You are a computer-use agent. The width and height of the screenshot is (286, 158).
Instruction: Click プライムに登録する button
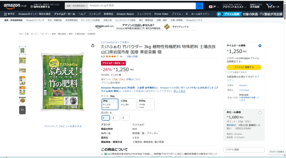244,67
